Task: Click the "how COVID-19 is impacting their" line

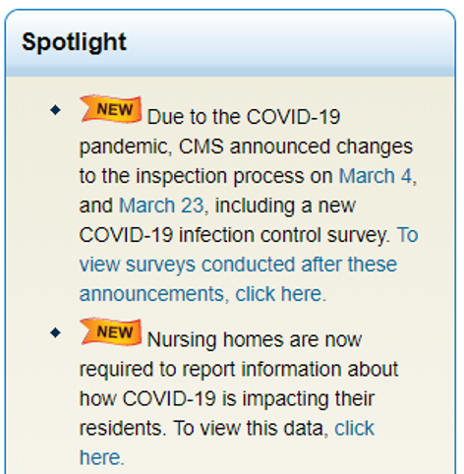Action: point(227,399)
